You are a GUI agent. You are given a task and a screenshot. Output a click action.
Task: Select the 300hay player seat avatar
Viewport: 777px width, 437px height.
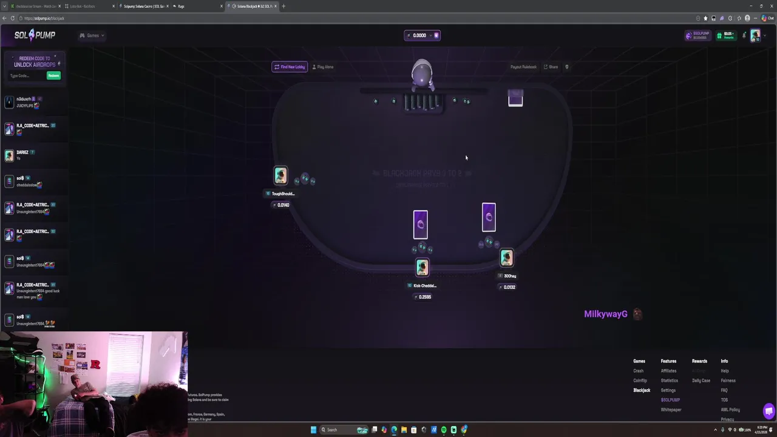(x=506, y=258)
